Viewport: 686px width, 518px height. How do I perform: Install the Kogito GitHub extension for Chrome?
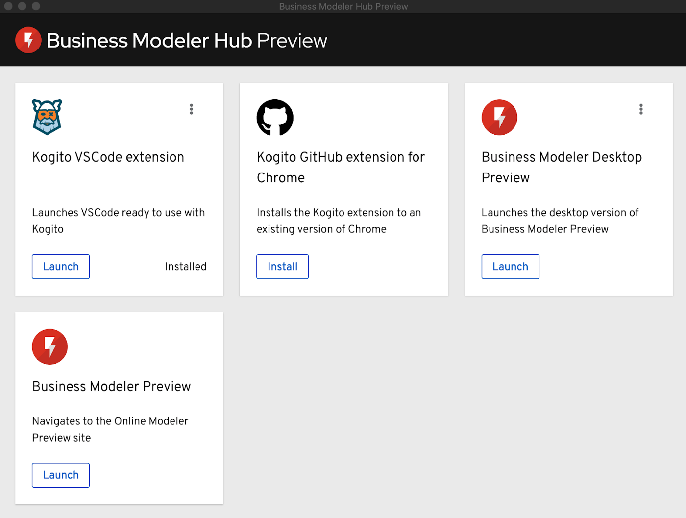[x=282, y=267]
